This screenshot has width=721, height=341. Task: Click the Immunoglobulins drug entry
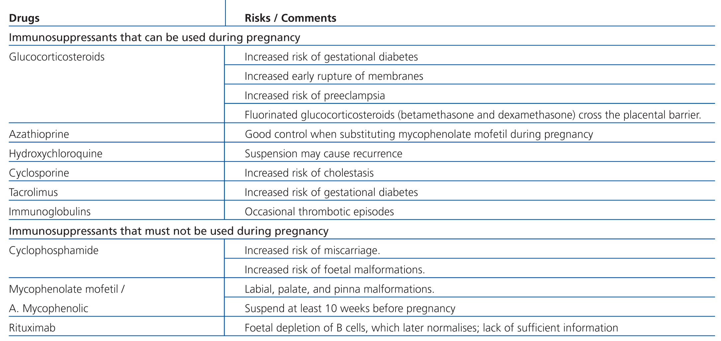coord(50,212)
